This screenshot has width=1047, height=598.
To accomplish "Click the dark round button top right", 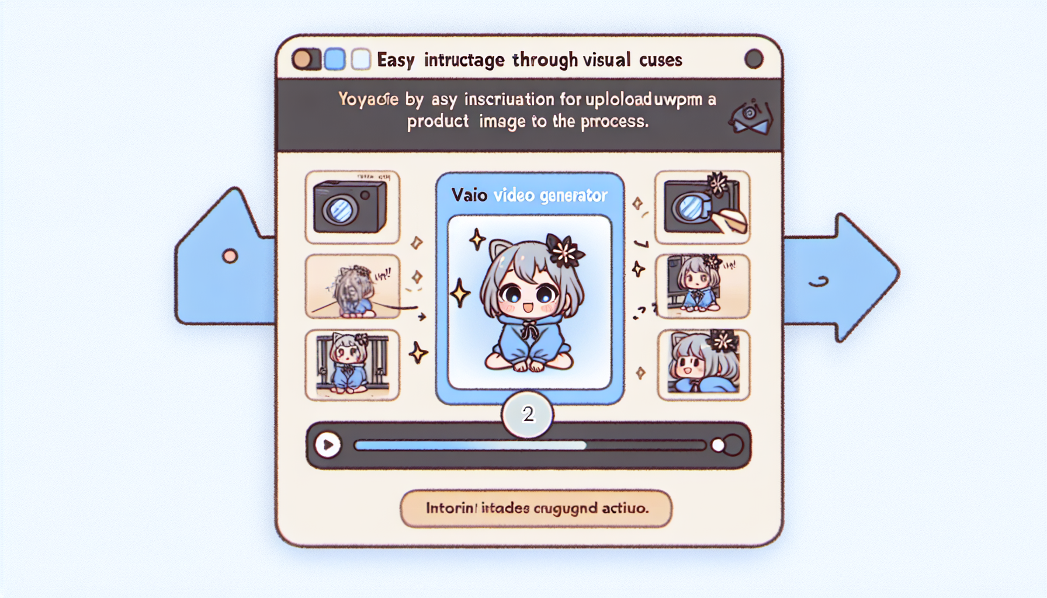I will pyautogui.click(x=754, y=59).
